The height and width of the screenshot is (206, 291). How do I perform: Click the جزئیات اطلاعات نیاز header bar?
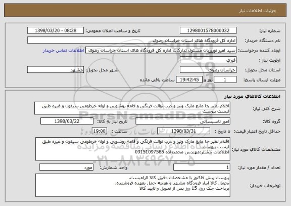tap(145, 11)
